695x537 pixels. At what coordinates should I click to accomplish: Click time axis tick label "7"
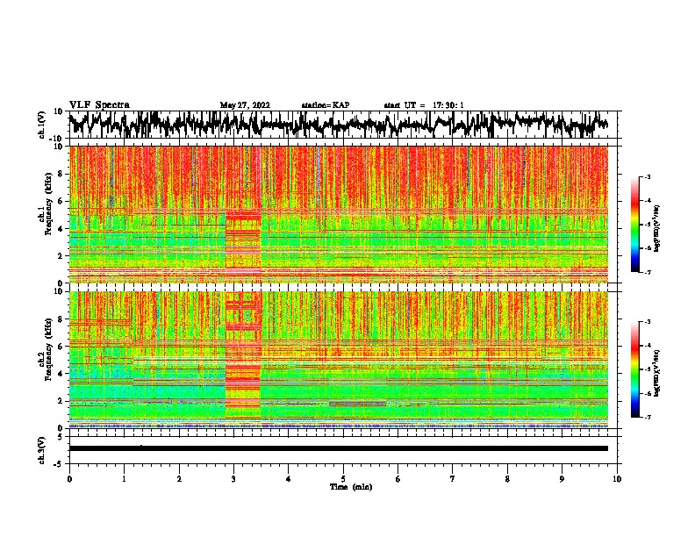(x=453, y=479)
